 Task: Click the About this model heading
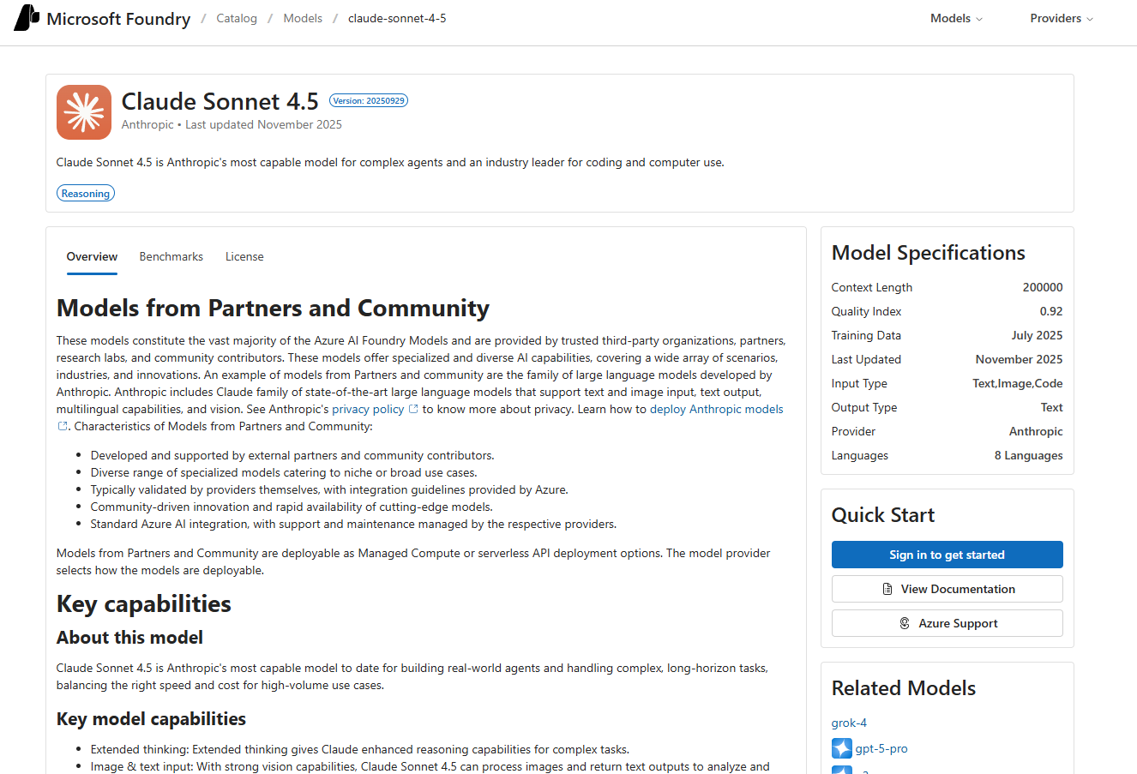(129, 638)
